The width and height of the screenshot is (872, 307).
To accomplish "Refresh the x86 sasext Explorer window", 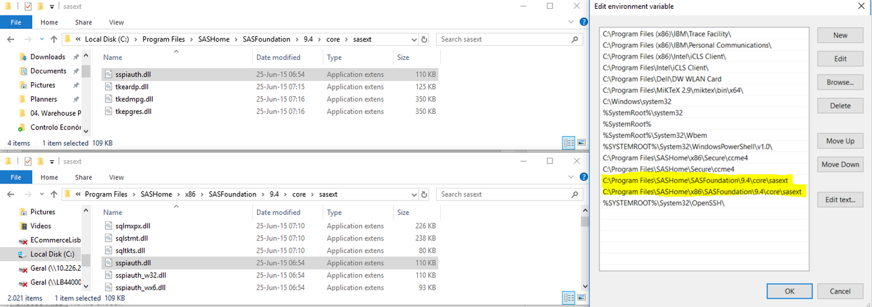I will (x=424, y=194).
